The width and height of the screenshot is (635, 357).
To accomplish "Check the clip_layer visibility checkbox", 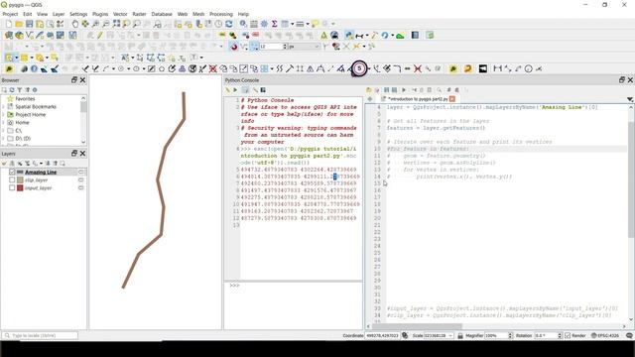I will pyautogui.click(x=12, y=179).
